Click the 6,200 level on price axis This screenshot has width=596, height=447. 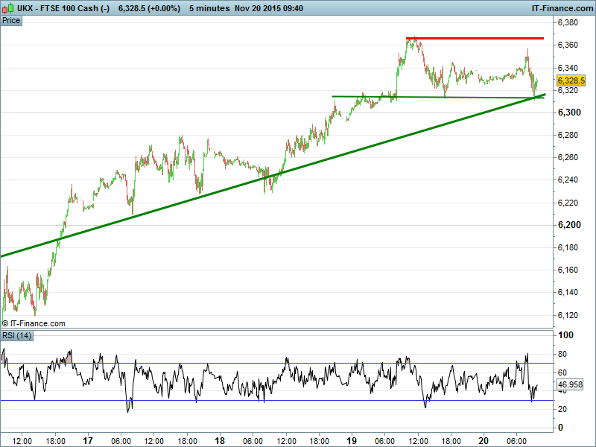568,225
